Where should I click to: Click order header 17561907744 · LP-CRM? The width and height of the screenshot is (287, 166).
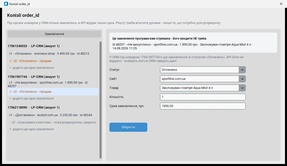click(34, 77)
